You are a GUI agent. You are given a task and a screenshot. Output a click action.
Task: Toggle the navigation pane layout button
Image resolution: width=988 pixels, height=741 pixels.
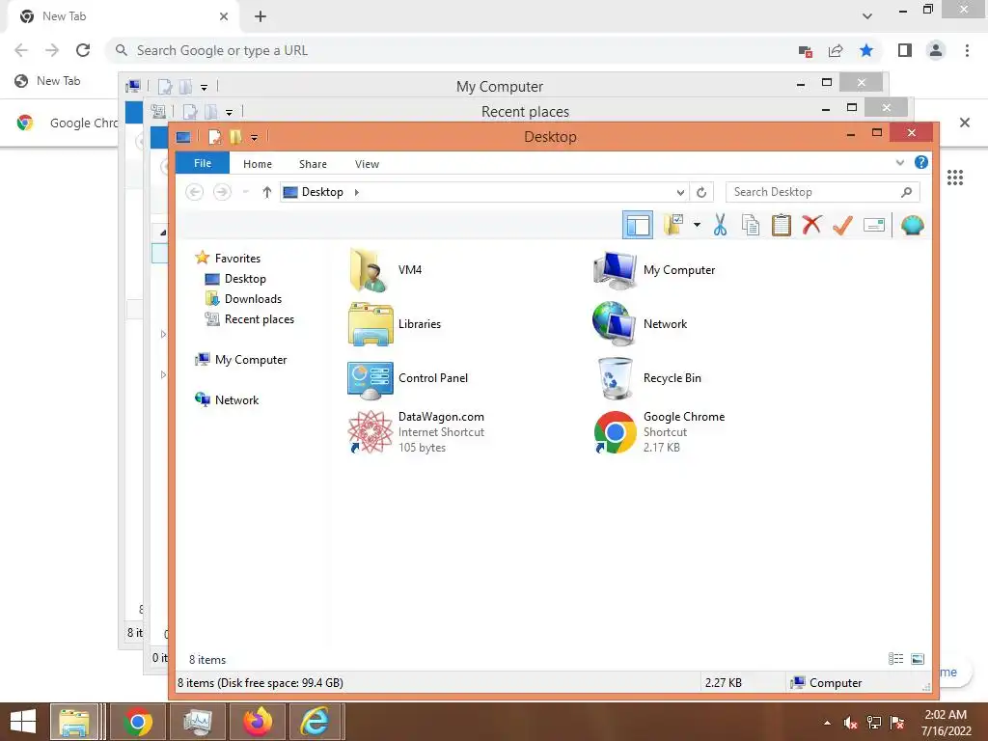637,225
